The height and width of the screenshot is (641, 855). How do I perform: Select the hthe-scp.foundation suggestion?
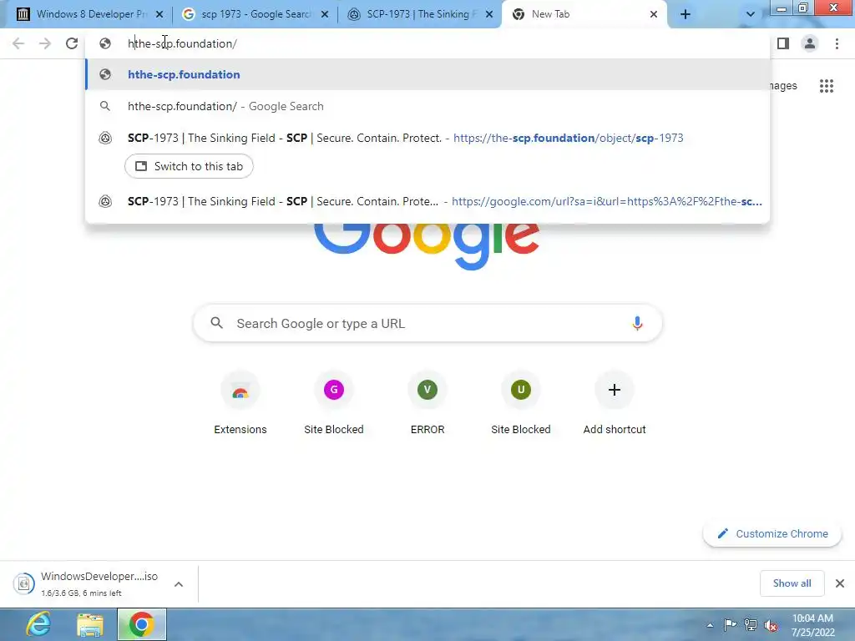427,74
